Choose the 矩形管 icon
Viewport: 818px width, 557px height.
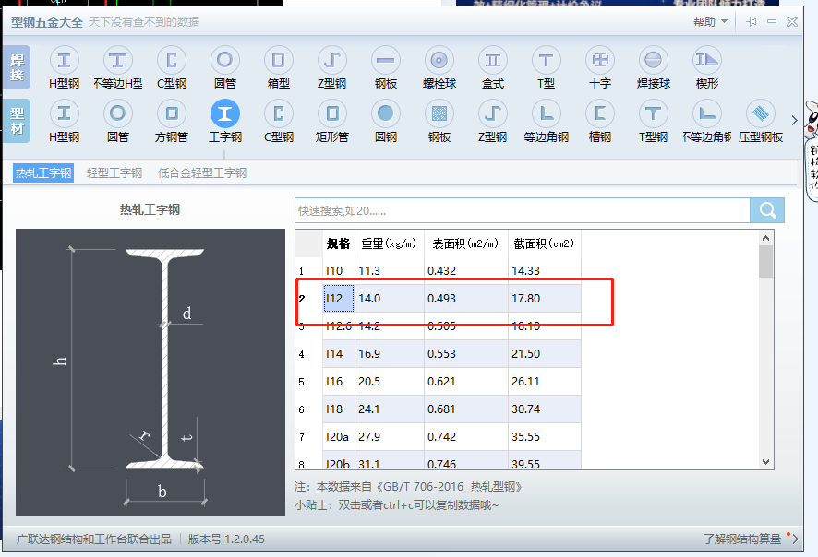pos(332,113)
